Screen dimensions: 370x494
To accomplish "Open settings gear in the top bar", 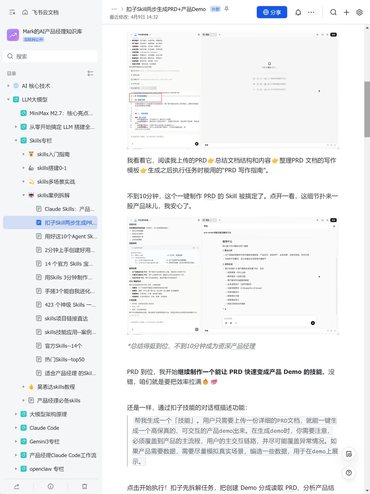I will pos(359,12).
